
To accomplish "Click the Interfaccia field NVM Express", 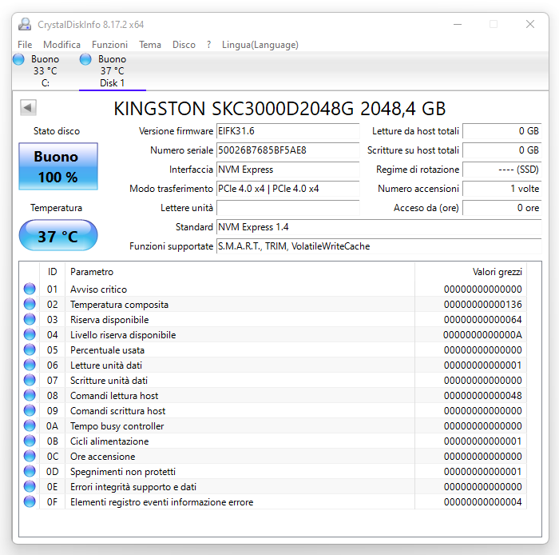I will click(x=287, y=170).
